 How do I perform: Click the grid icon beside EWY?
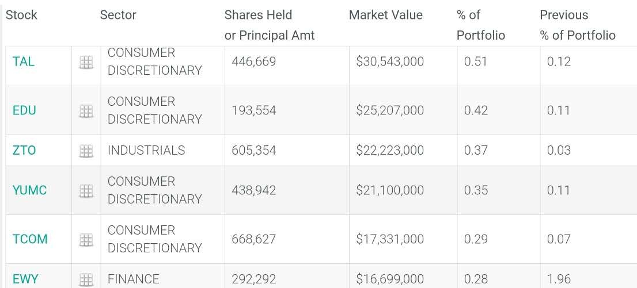pos(86,280)
